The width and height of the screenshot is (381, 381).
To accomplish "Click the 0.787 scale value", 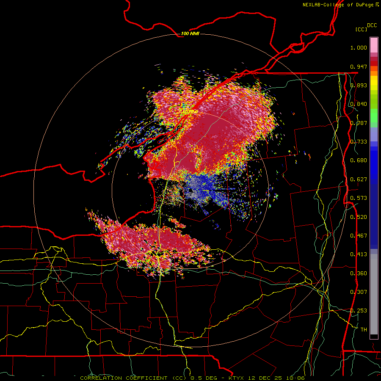I will [359, 123].
